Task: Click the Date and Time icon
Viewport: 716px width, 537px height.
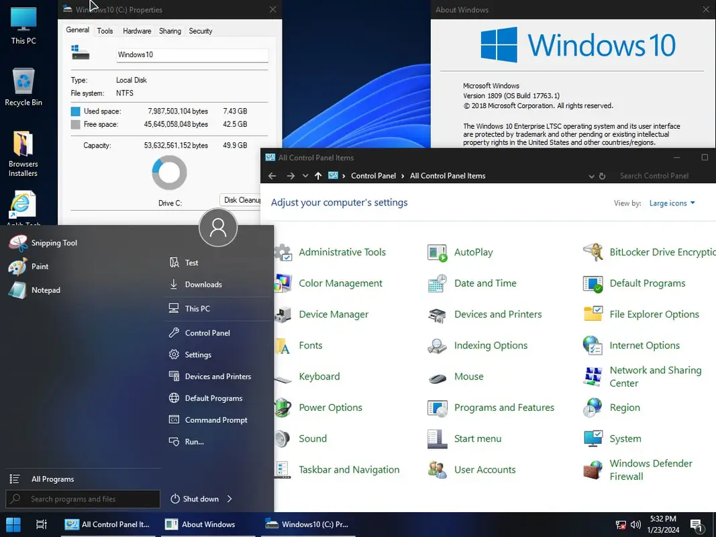Action: point(438,283)
